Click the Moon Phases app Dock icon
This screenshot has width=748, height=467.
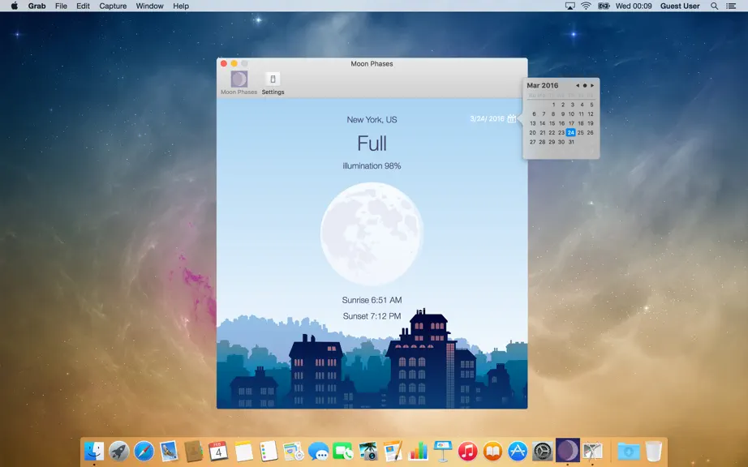[567, 450]
